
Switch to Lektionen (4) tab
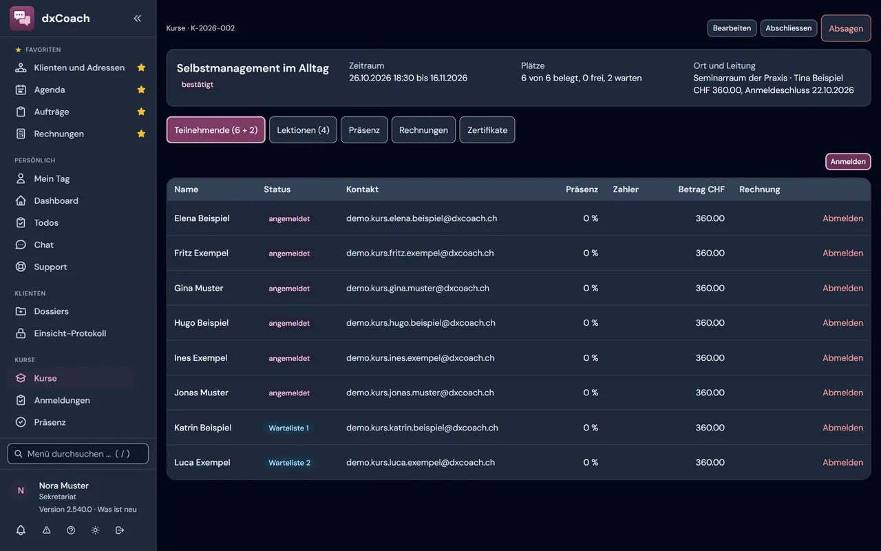click(303, 130)
